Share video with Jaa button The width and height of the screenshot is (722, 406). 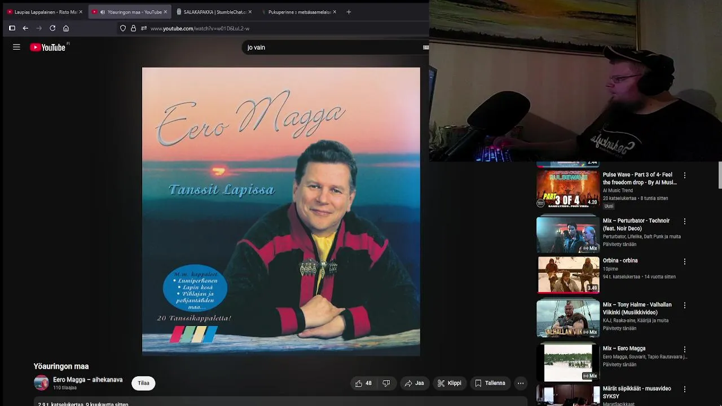415,383
